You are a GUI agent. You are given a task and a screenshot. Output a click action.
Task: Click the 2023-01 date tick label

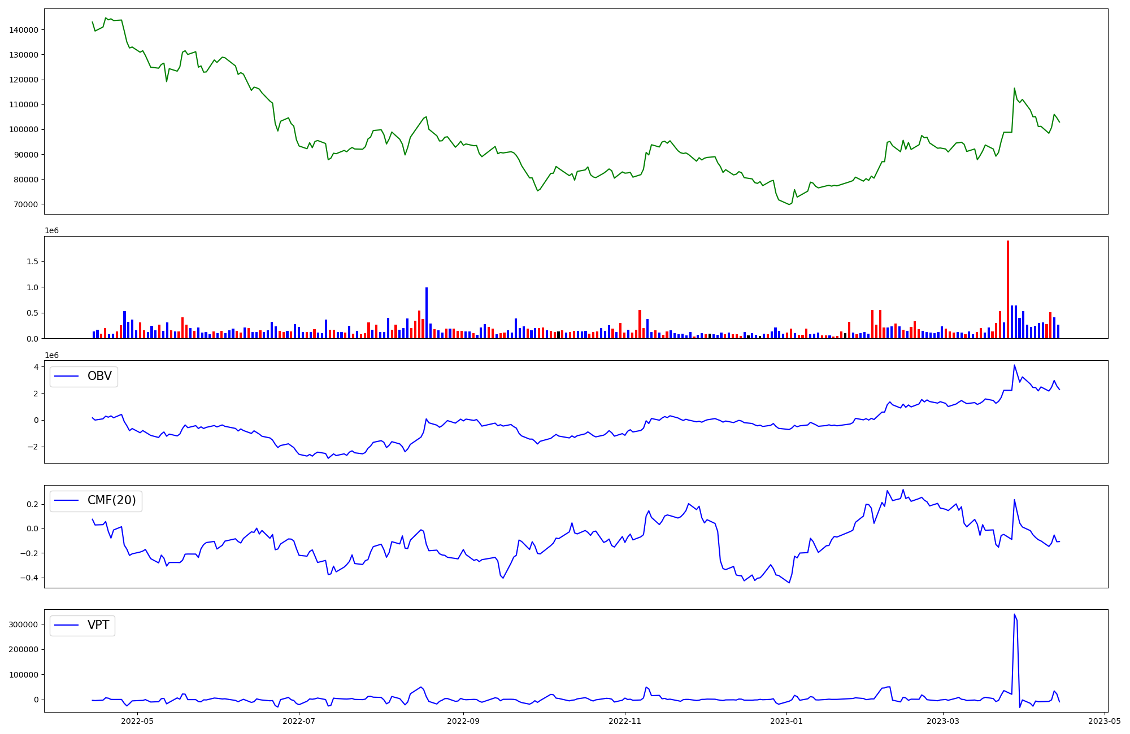786,721
